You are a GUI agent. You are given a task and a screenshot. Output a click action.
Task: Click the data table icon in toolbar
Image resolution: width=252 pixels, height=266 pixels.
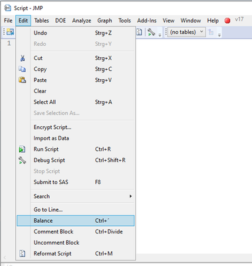click(10, 32)
